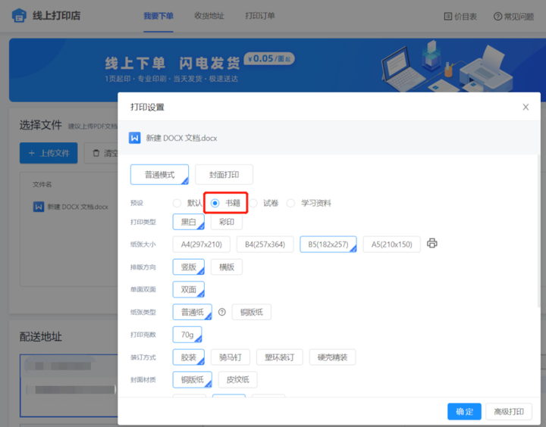Select 双面 duplex option
This screenshot has width=546, height=427.
pyautogui.click(x=188, y=290)
